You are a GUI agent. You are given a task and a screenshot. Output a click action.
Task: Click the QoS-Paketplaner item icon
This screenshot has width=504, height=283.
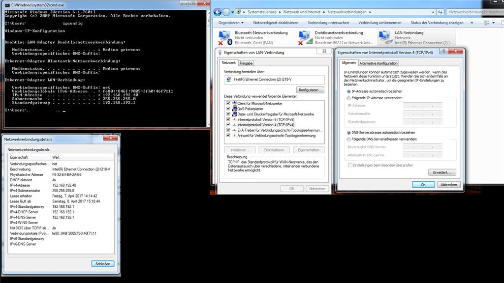234,109
